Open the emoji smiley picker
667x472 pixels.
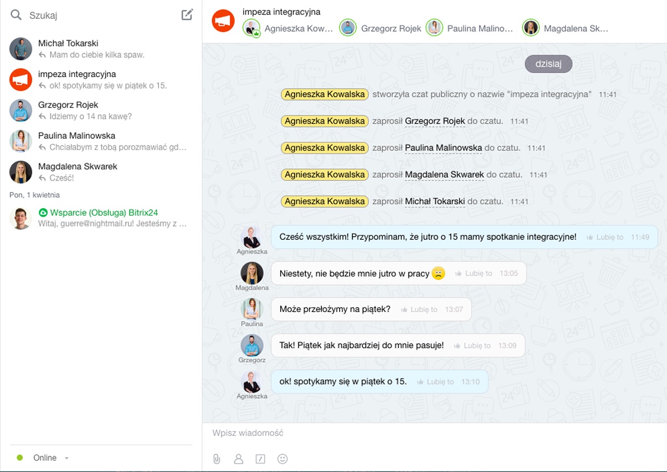click(x=282, y=459)
